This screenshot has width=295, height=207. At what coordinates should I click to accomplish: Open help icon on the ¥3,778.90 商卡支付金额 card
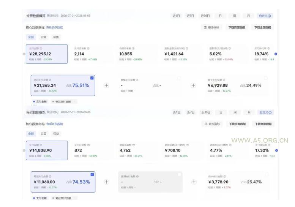coord(224,177)
